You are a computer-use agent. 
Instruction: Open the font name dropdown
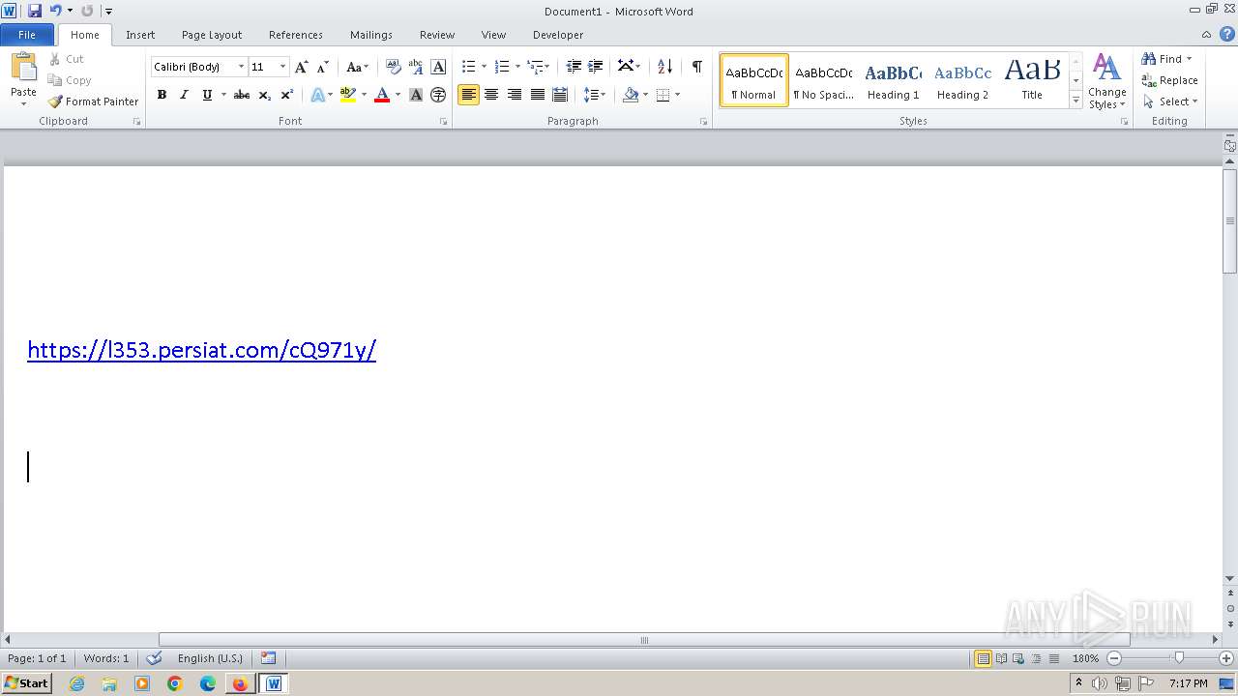(x=241, y=67)
